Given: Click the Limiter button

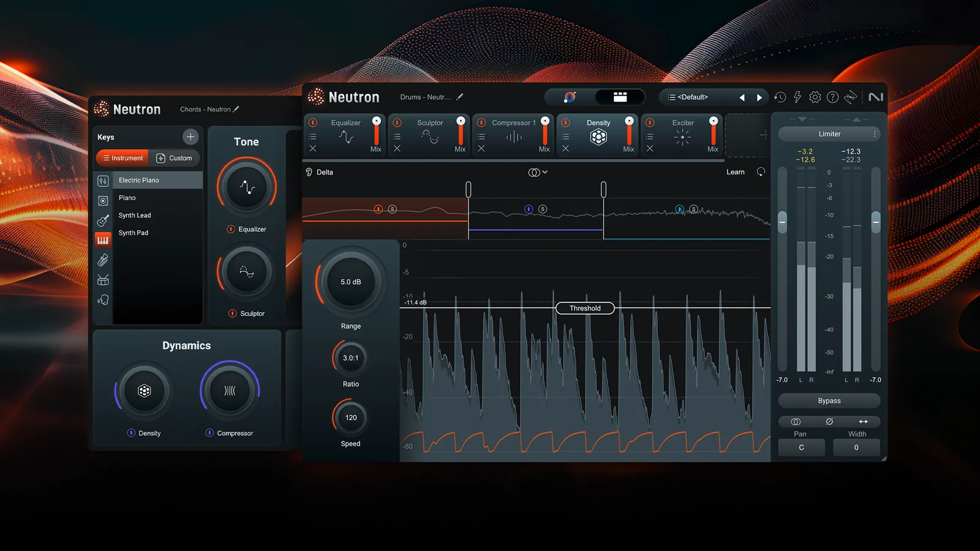Looking at the screenshot, I should [x=829, y=133].
